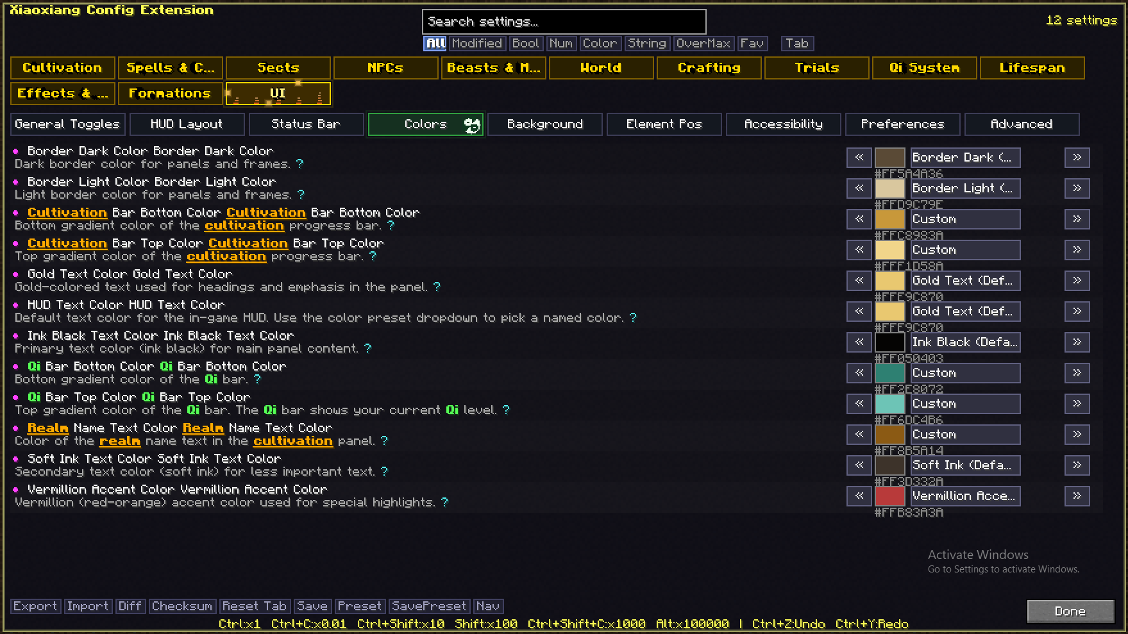Toggle the Modified filter

click(x=476, y=44)
